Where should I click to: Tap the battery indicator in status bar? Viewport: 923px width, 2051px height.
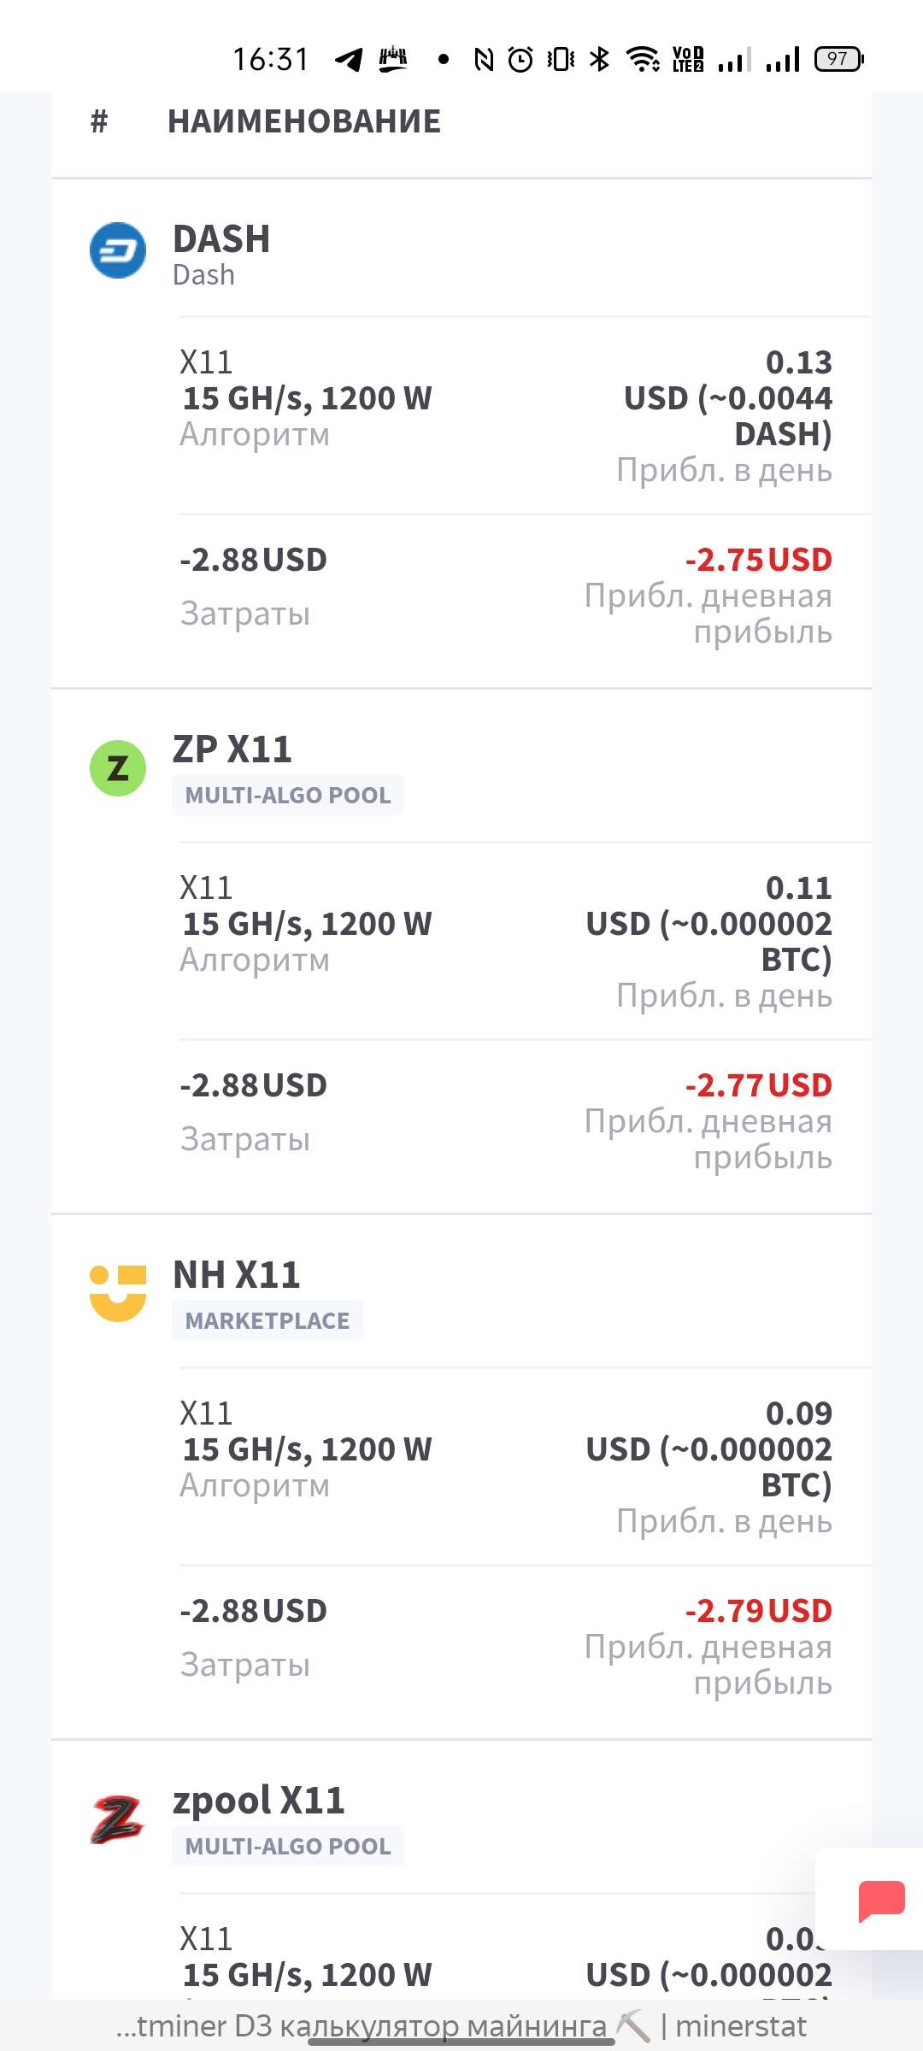(x=838, y=59)
